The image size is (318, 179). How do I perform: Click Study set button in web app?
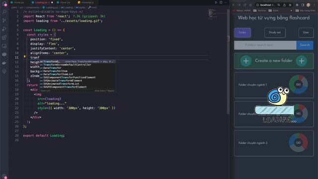click(275, 32)
